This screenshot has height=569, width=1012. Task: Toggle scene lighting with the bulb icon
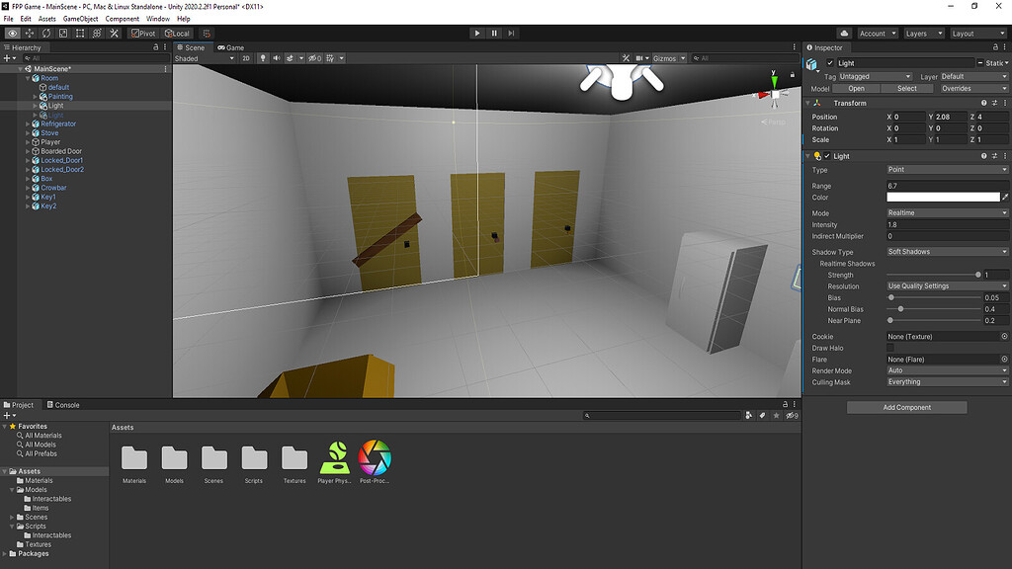pyautogui.click(x=263, y=57)
